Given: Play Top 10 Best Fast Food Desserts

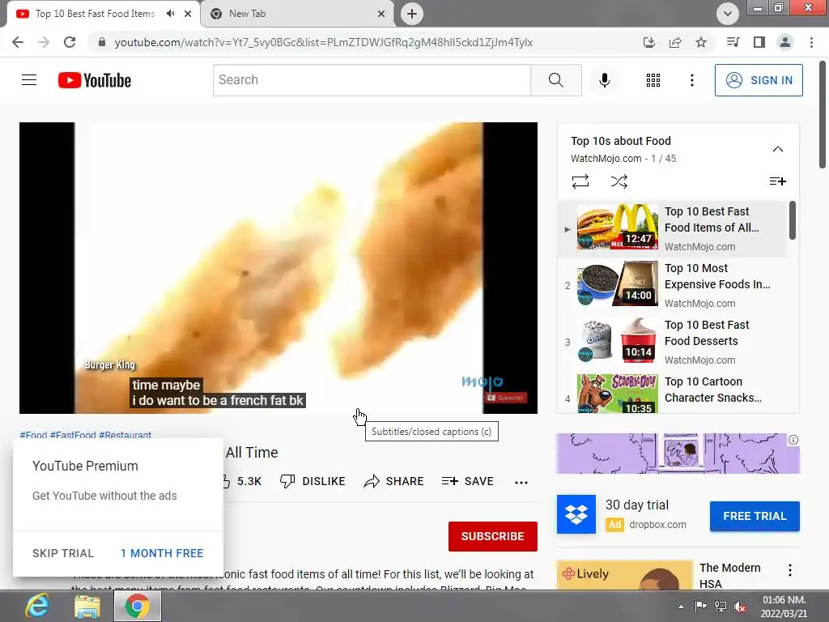Looking at the screenshot, I should click(672, 341).
